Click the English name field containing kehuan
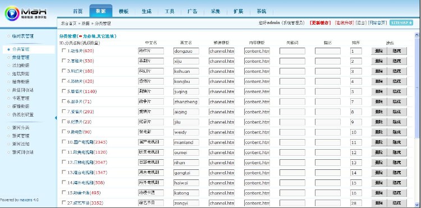This screenshot has width=421, height=208. pyautogui.click(x=186, y=71)
